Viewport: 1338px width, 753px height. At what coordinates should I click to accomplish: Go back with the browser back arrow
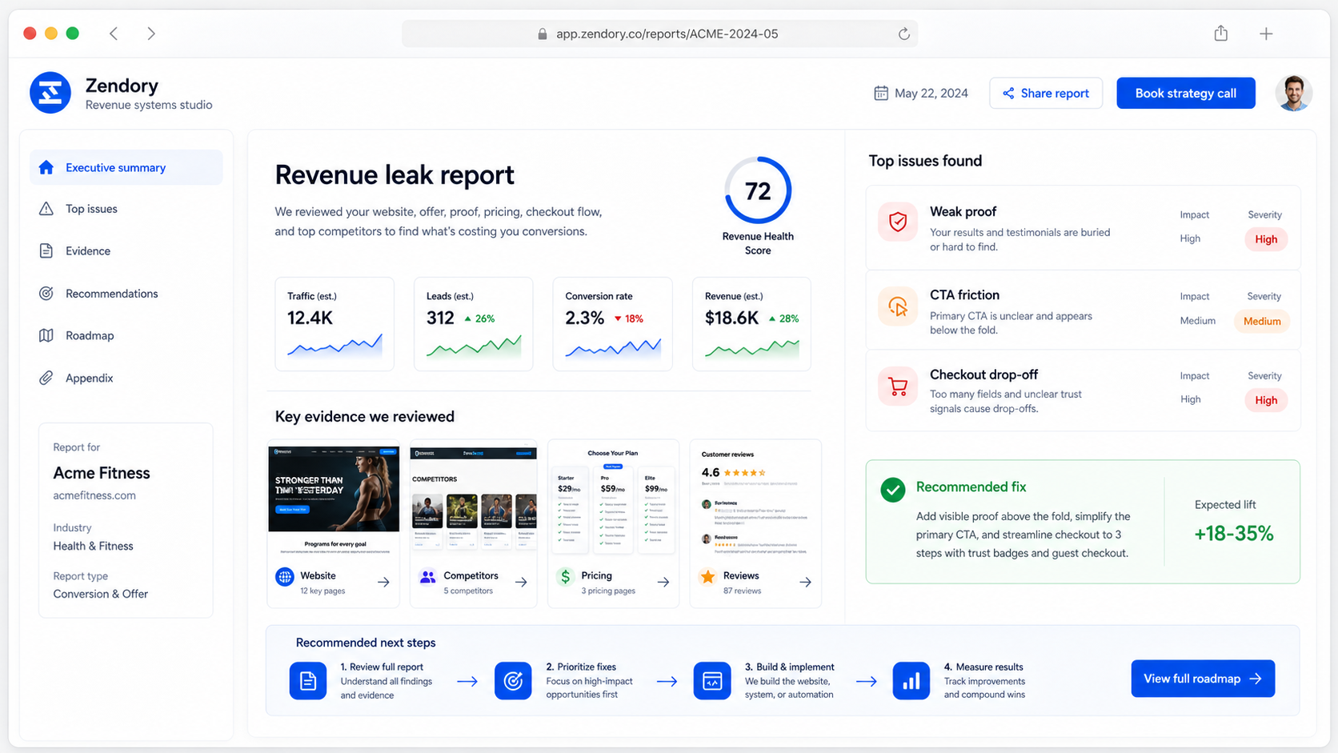click(x=114, y=34)
